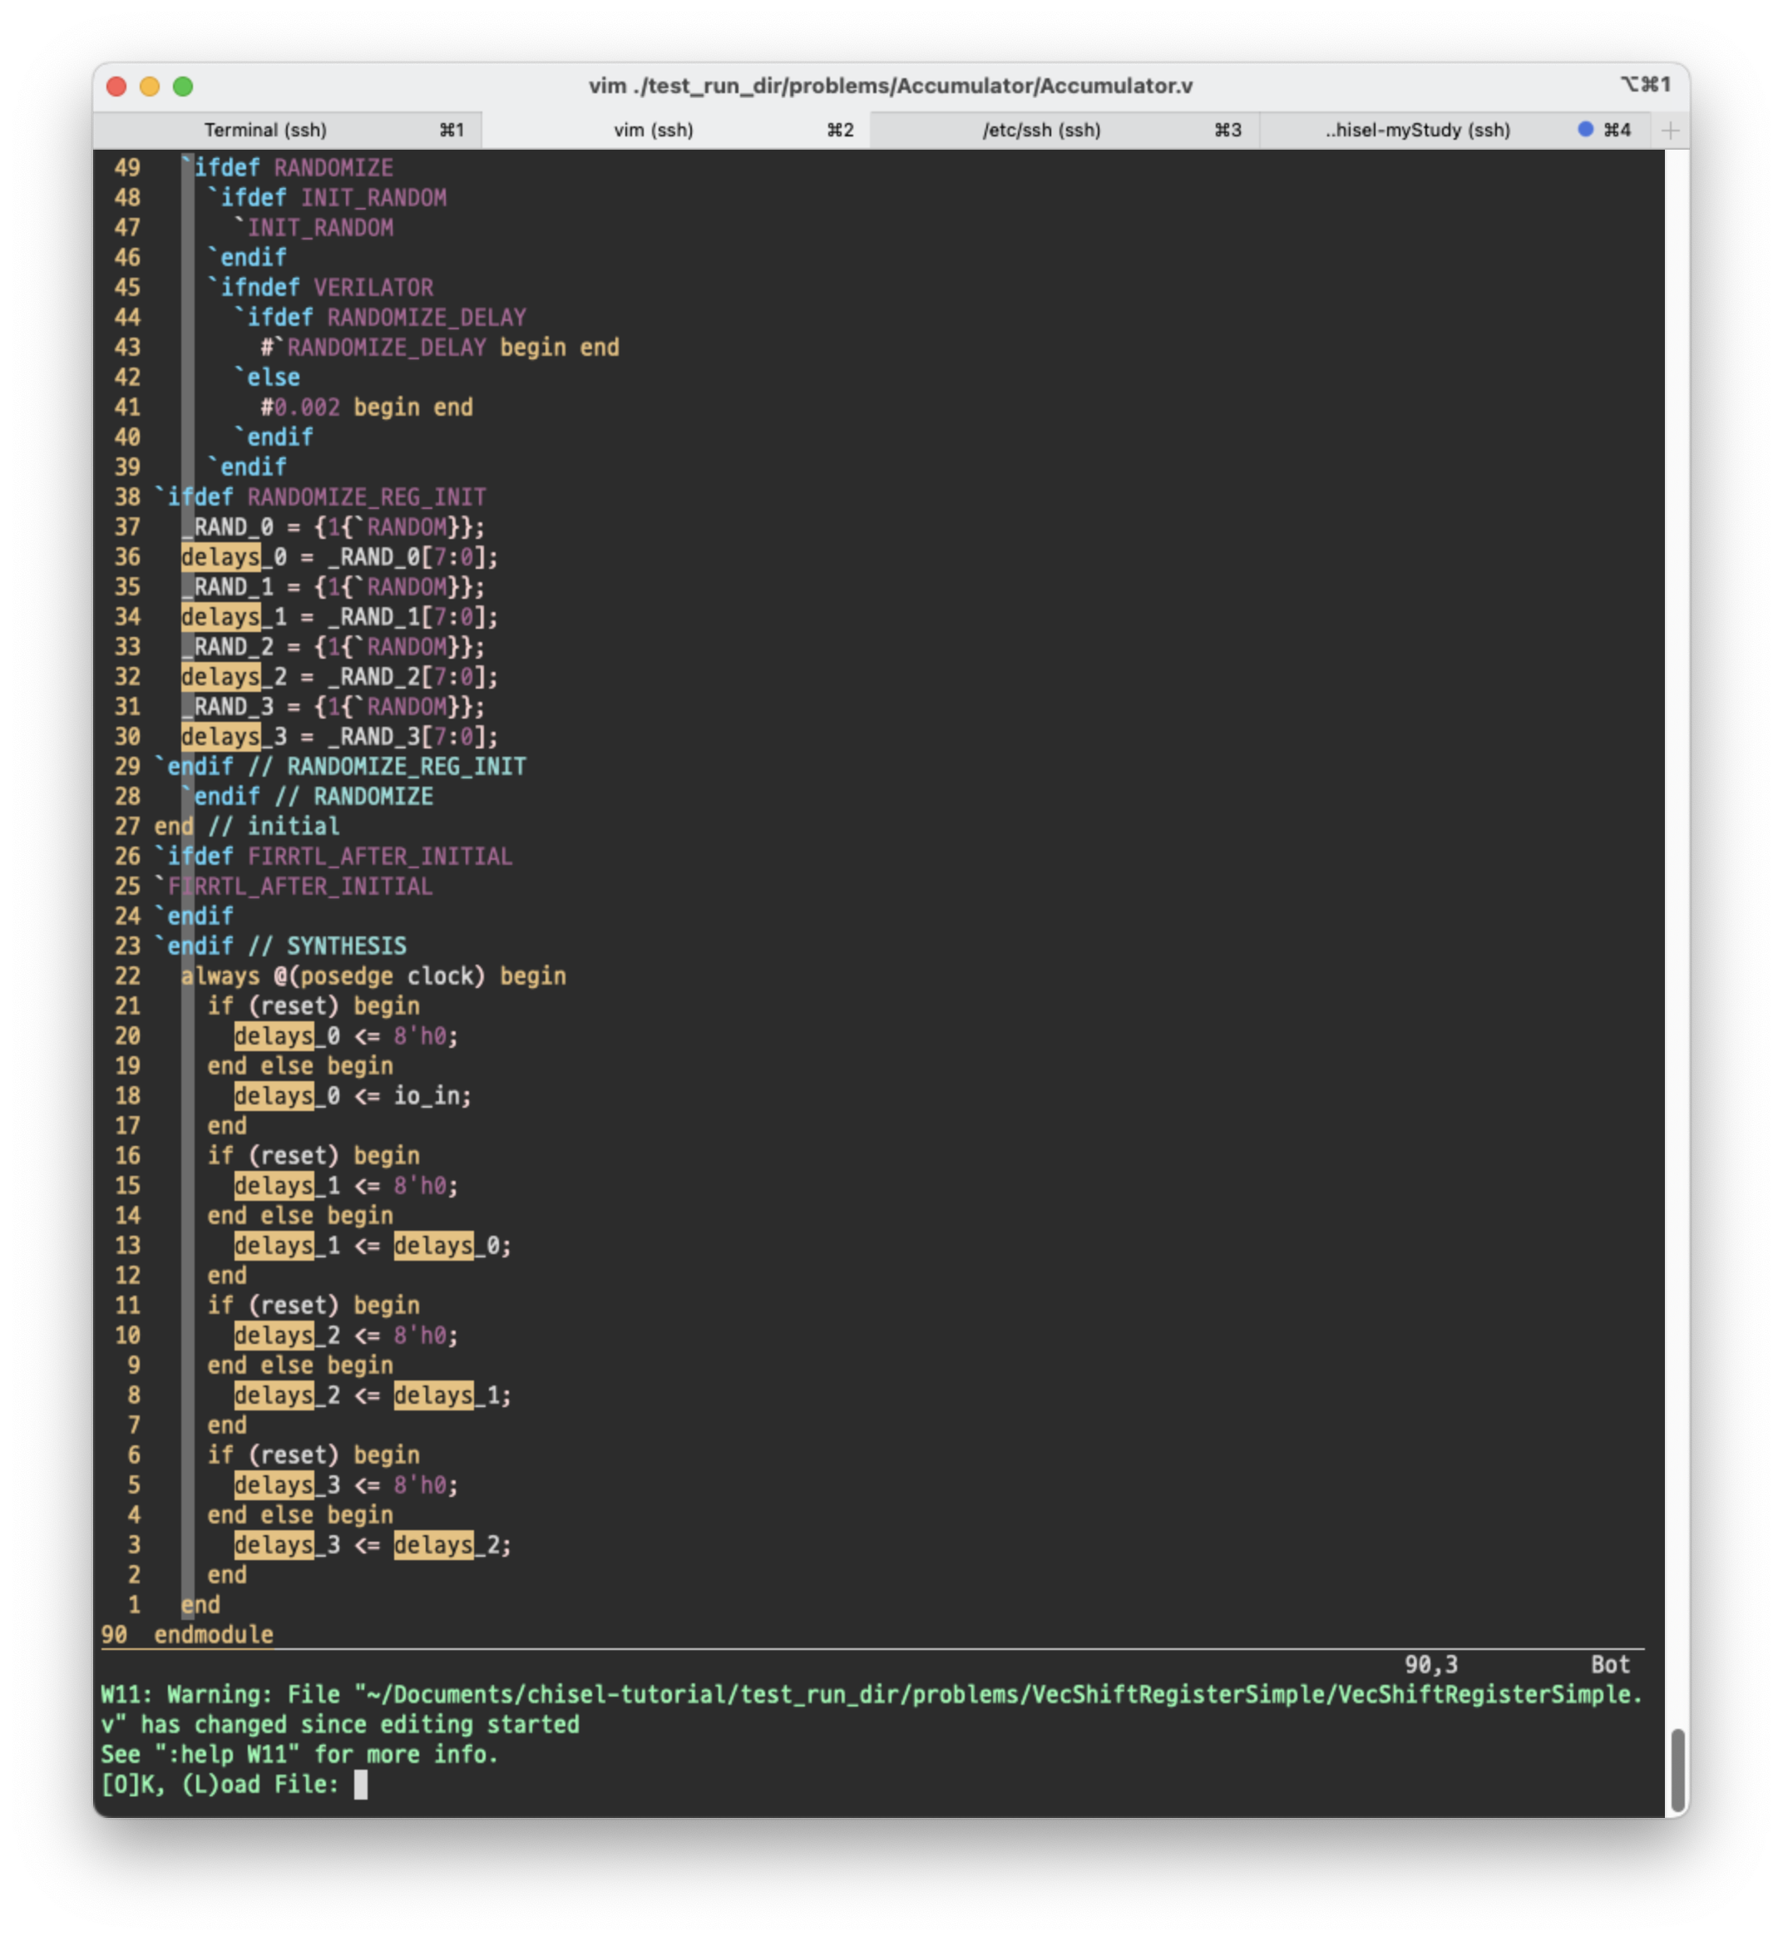Switch to the ..hisel-myStudy (ssh) tab
The height and width of the screenshot is (1941, 1783).
(1455, 131)
